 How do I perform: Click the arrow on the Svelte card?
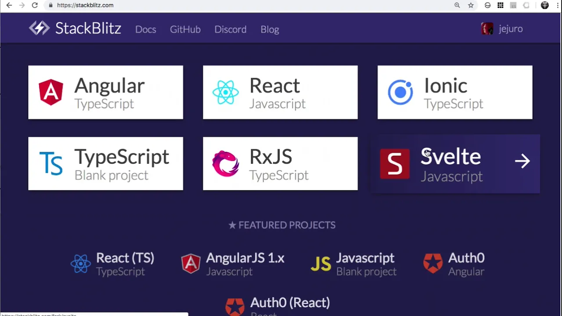522,161
